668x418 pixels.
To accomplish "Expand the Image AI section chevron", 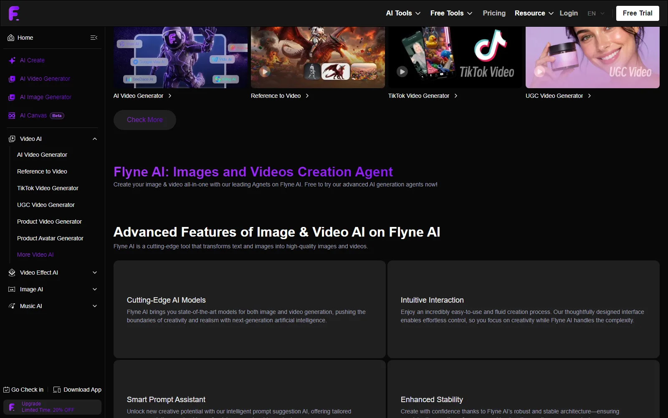I will point(95,289).
